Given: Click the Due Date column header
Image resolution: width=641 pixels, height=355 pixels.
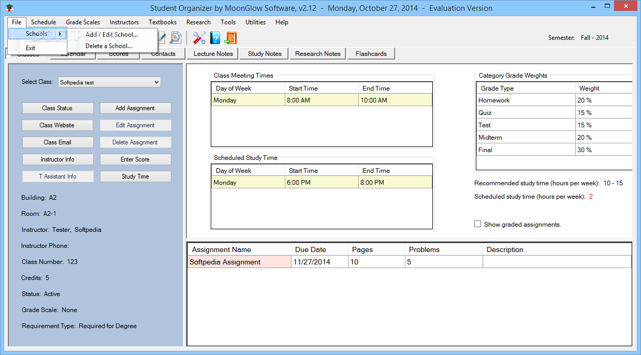Looking at the screenshot, I should point(319,249).
